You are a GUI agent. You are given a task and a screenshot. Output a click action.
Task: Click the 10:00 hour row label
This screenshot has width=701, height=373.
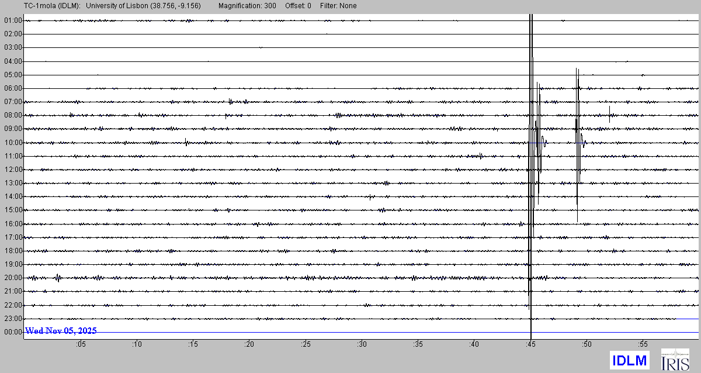click(x=13, y=143)
